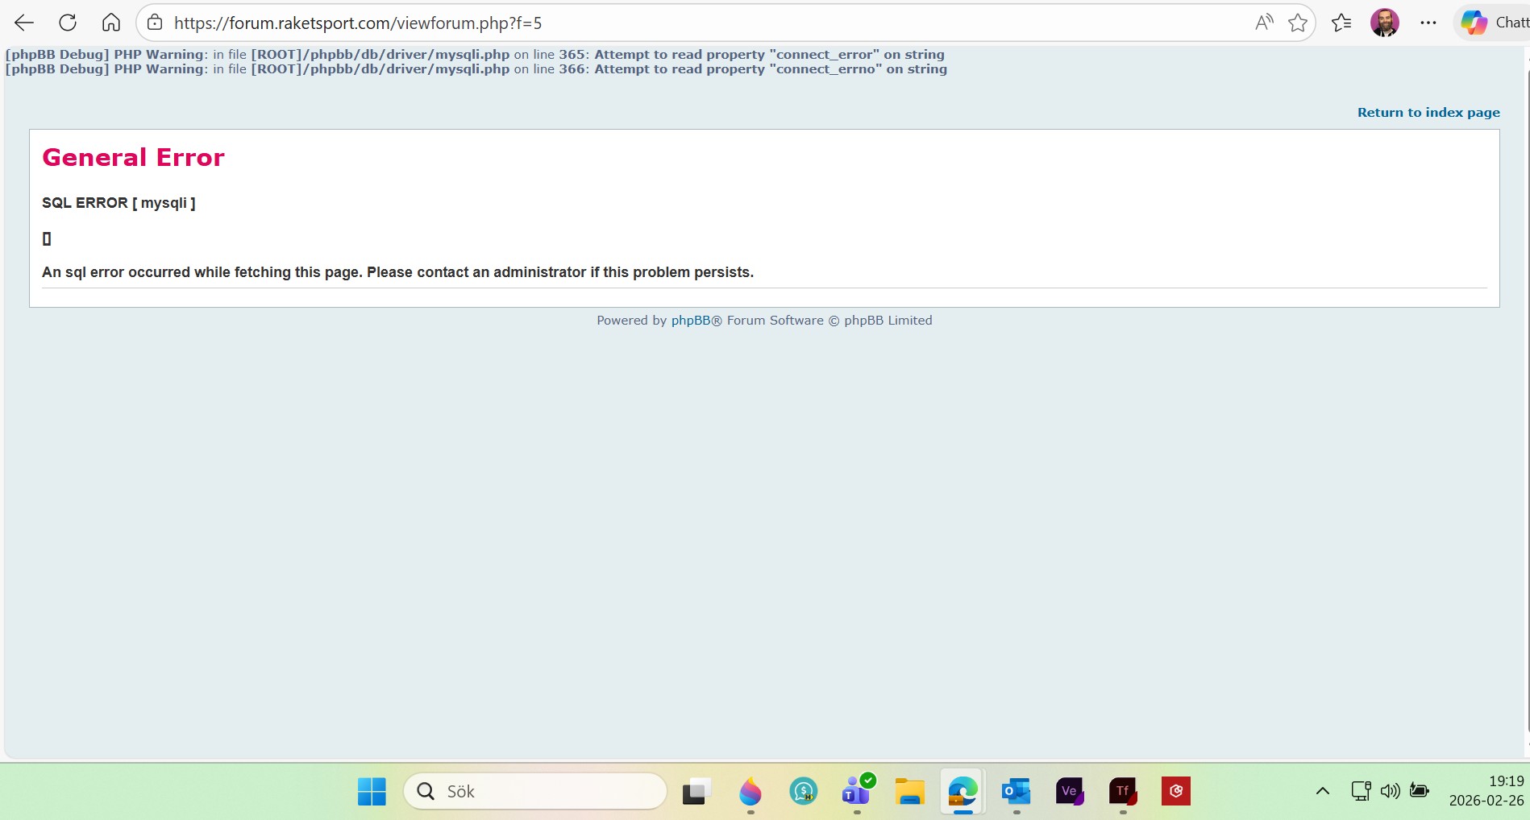
Task: Open Microsoft Teams from the taskbar
Action: [856, 791]
